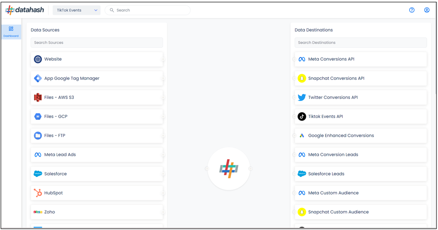Select App Google Tag Manager source label

pyautogui.click(x=72, y=78)
